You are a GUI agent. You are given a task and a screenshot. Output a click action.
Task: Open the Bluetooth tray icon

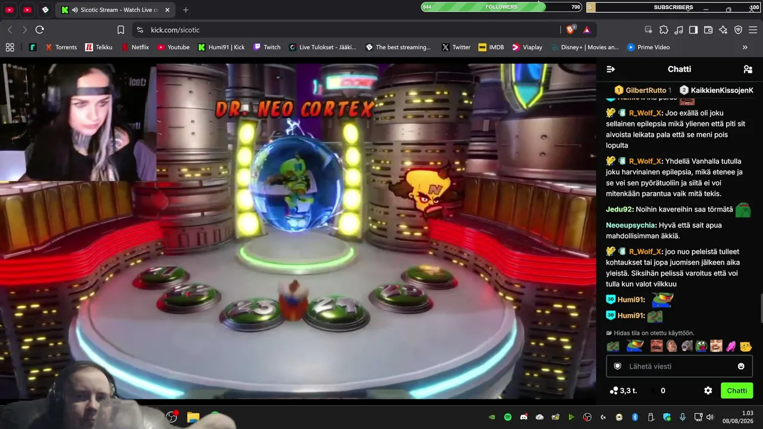point(635,417)
